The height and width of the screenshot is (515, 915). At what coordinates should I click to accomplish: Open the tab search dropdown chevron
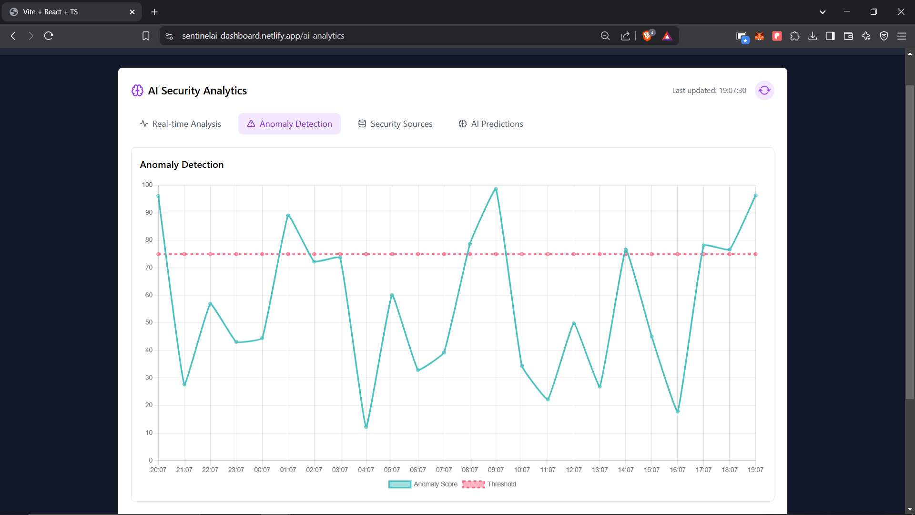[823, 11]
